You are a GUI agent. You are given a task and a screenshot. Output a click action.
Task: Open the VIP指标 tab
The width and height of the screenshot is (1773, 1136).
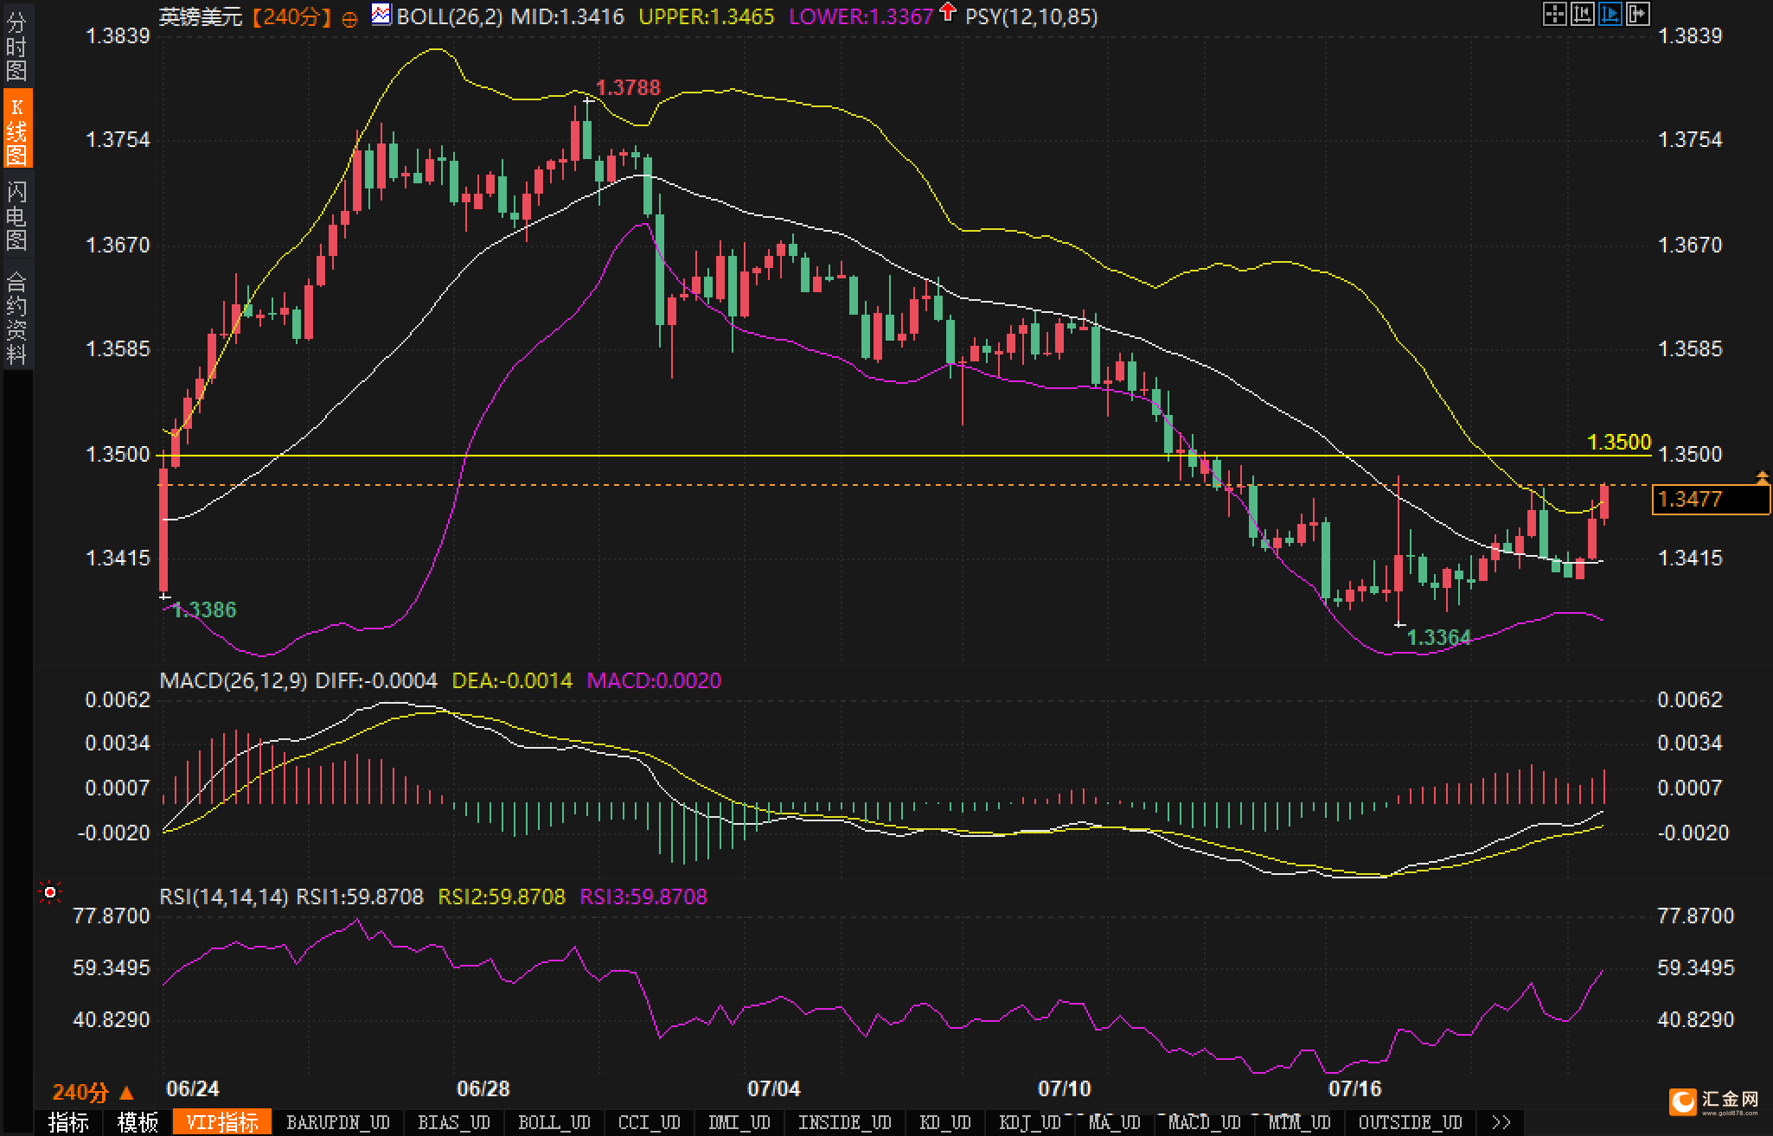(x=222, y=1122)
